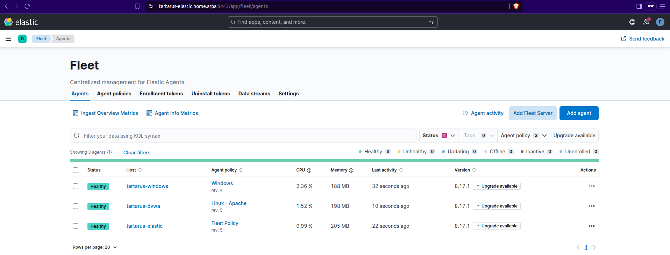Open the newsfeed notifications icon

646,22
